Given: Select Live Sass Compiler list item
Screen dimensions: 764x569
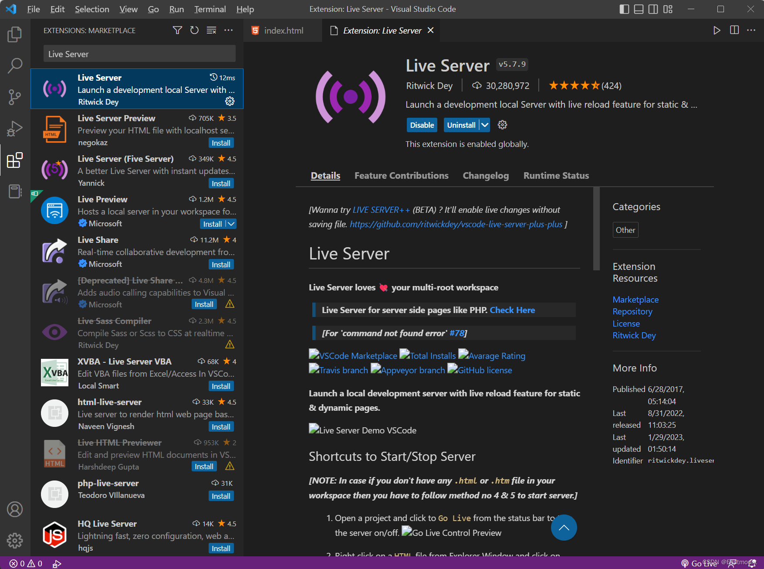Looking at the screenshot, I should click(x=137, y=333).
